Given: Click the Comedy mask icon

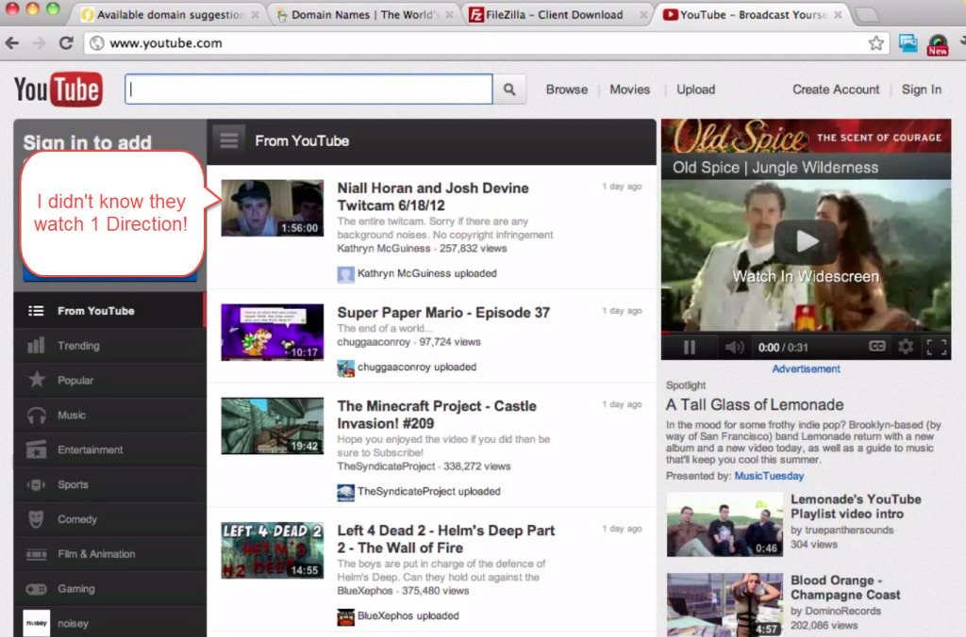Looking at the screenshot, I should [x=37, y=519].
